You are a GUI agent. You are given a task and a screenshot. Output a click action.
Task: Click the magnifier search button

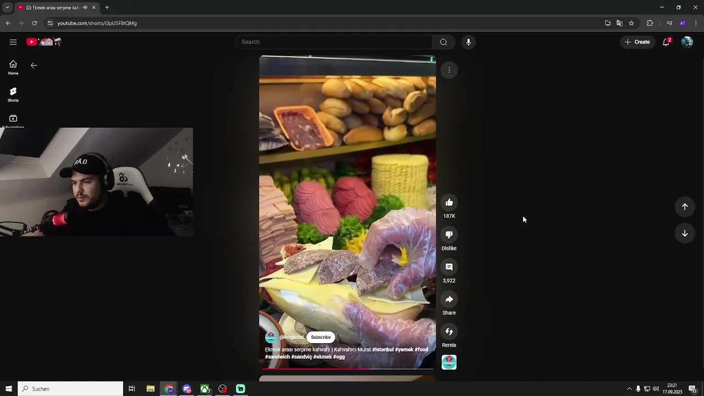click(x=443, y=42)
